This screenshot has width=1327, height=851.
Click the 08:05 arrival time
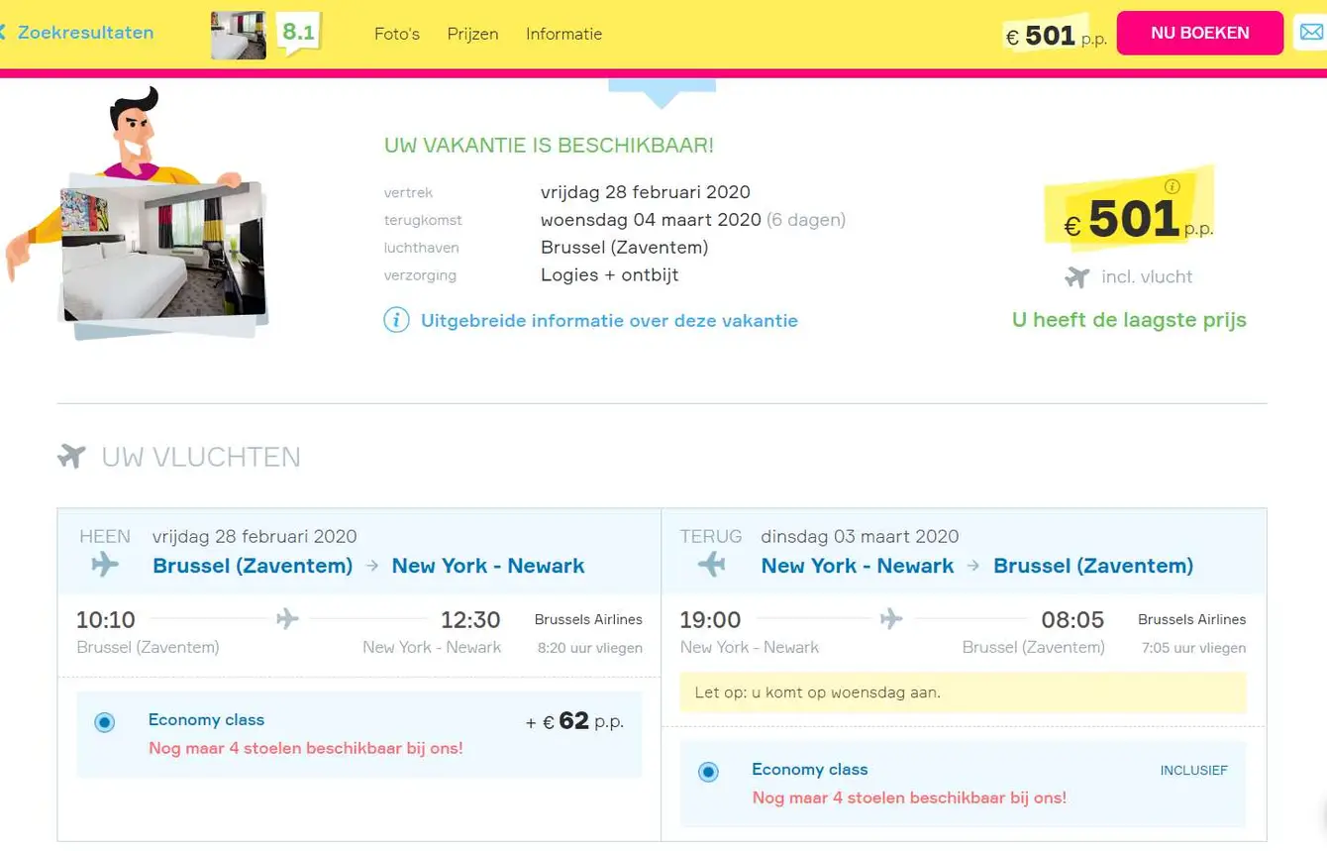tap(1072, 620)
